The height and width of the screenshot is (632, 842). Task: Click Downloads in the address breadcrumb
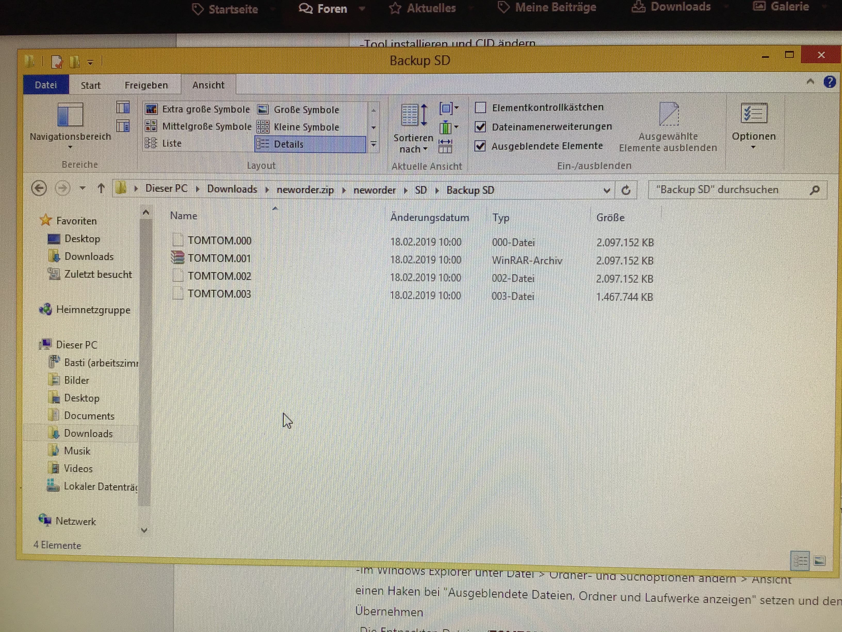point(232,189)
